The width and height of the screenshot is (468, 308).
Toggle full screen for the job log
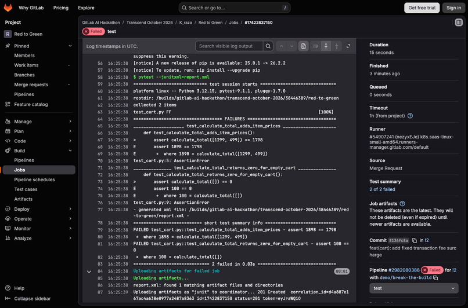click(x=348, y=46)
